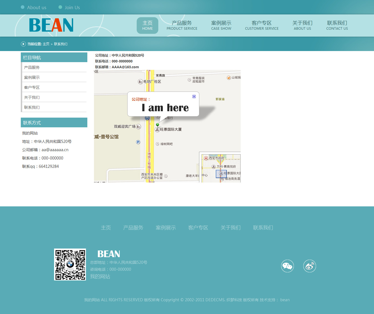This screenshot has height=314, width=374.
Task: Click the green map location marker
Action: click(x=157, y=125)
